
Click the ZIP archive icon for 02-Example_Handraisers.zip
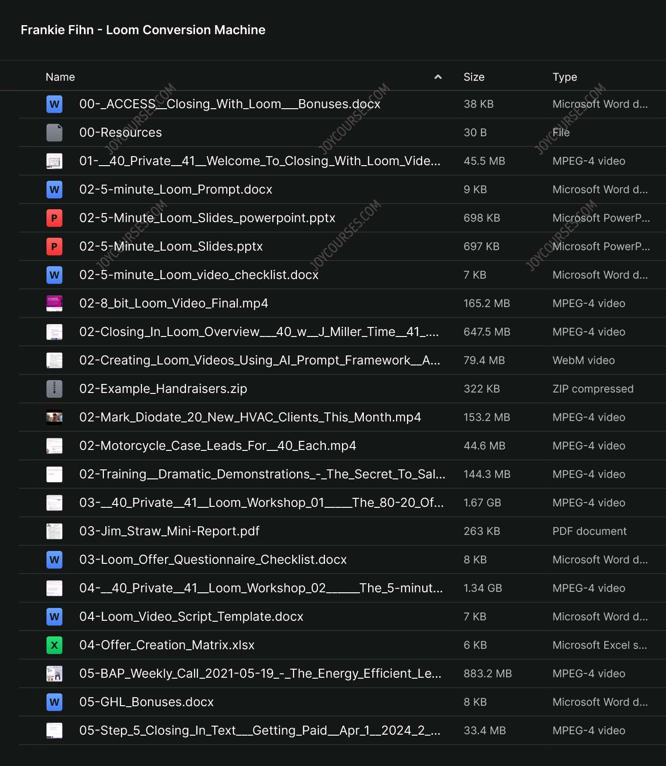54,389
